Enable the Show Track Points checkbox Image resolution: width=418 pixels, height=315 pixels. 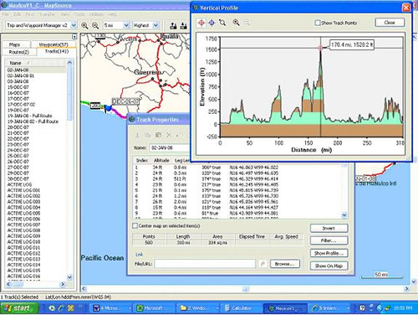coord(318,23)
